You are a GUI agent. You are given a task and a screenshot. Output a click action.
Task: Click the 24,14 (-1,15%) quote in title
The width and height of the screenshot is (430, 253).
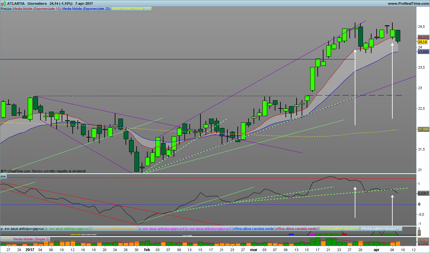point(61,3)
